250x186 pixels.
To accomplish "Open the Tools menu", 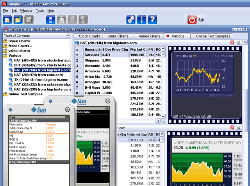I will click(40, 11).
